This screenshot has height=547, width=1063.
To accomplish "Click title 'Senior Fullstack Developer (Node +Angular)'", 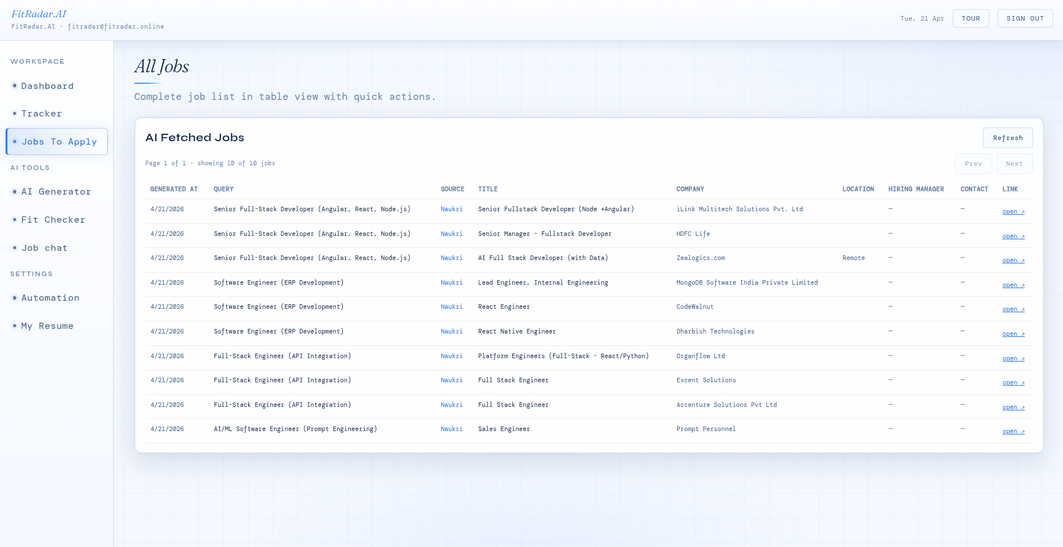I will [x=556, y=209].
